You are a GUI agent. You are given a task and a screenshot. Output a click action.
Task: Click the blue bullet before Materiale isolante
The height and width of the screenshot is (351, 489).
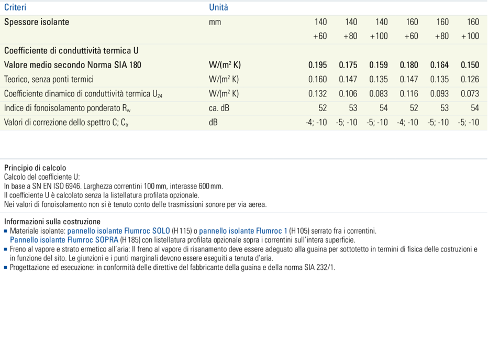(6, 231)
